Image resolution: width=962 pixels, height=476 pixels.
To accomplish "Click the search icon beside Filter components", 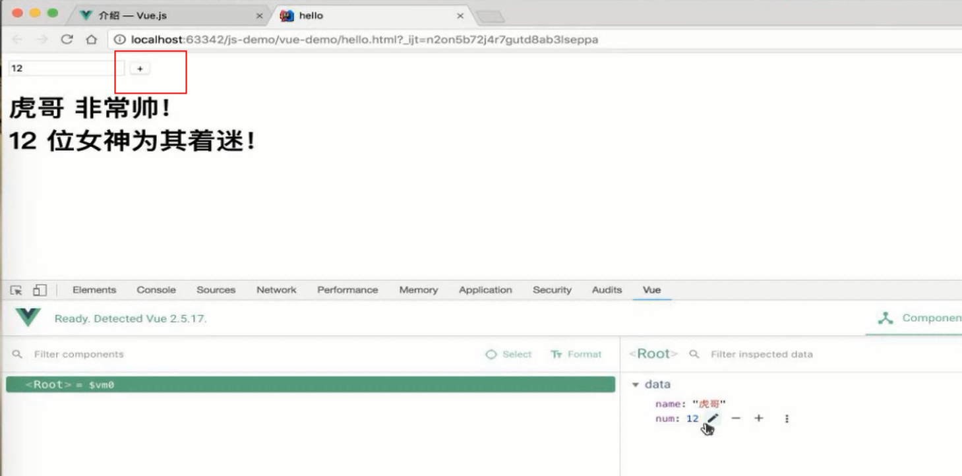I will coord(18,354).
